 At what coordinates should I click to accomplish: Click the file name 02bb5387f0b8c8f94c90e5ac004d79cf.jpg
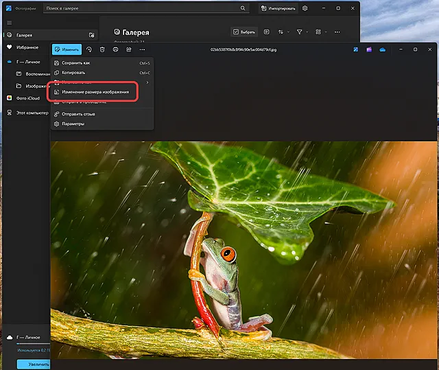tap(244, 49)
